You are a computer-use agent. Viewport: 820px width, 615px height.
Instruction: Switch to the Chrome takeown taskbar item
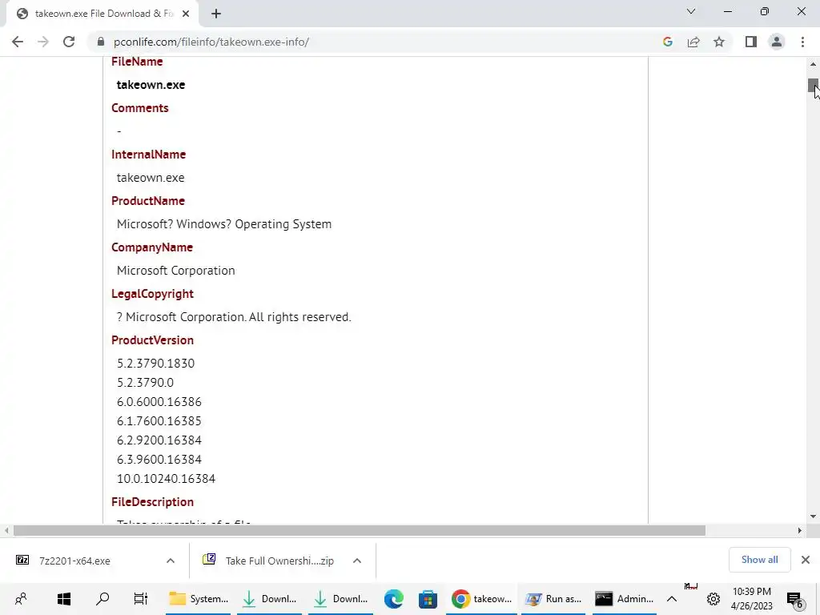coord(481,599)
